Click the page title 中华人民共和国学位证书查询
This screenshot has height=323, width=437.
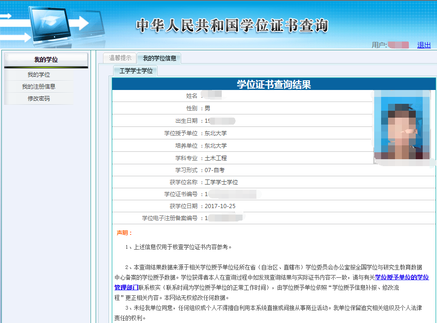(x=231, y=25)
